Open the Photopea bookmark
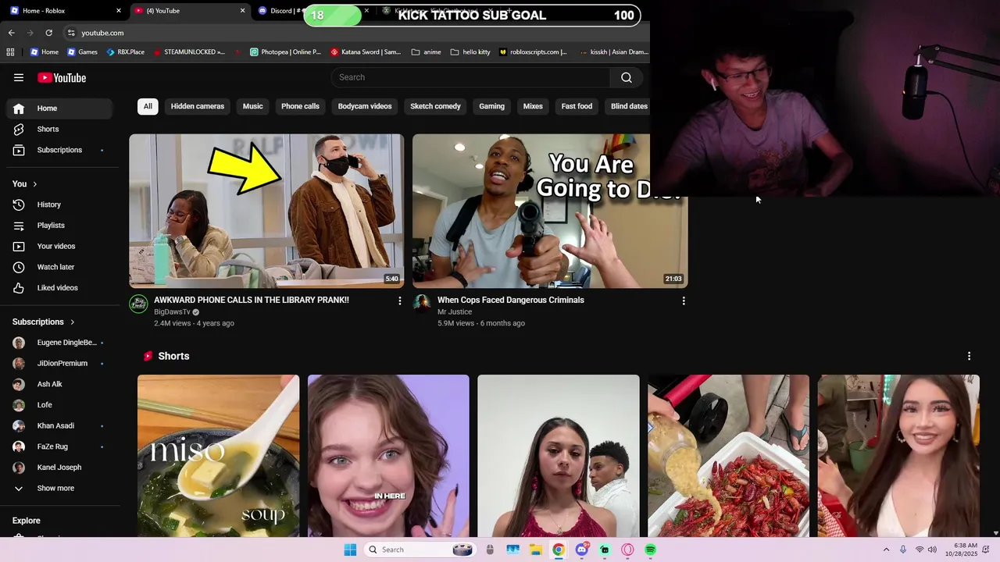1000x562 pixels. coord(285,52)
